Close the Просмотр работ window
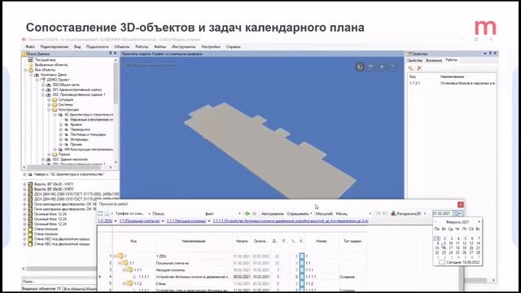This screenshot has width=521, height=293. pos(461,204)
